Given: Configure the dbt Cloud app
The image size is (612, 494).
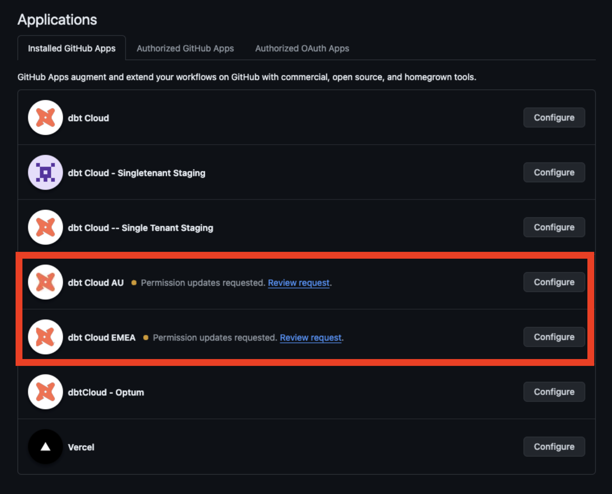Looking at the screenshot, I should click(x=554, y=118).
